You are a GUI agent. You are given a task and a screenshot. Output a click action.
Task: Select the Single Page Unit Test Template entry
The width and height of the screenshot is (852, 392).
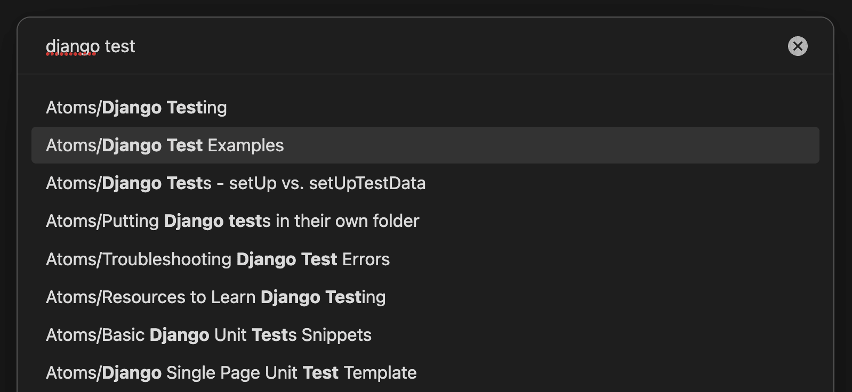point(231,373)
